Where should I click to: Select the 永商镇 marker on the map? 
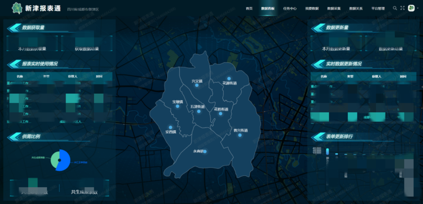pos(205,152)
